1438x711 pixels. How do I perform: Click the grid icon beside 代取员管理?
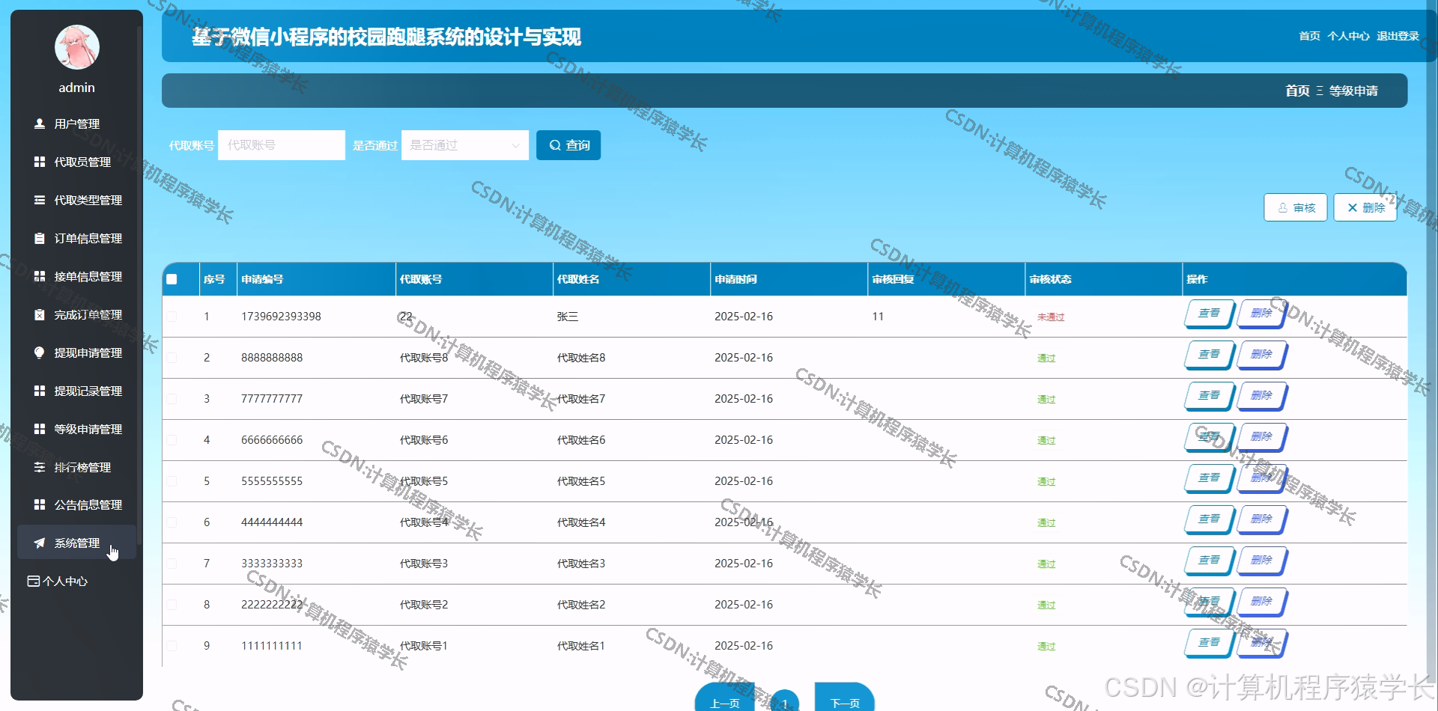coord(40,162)
